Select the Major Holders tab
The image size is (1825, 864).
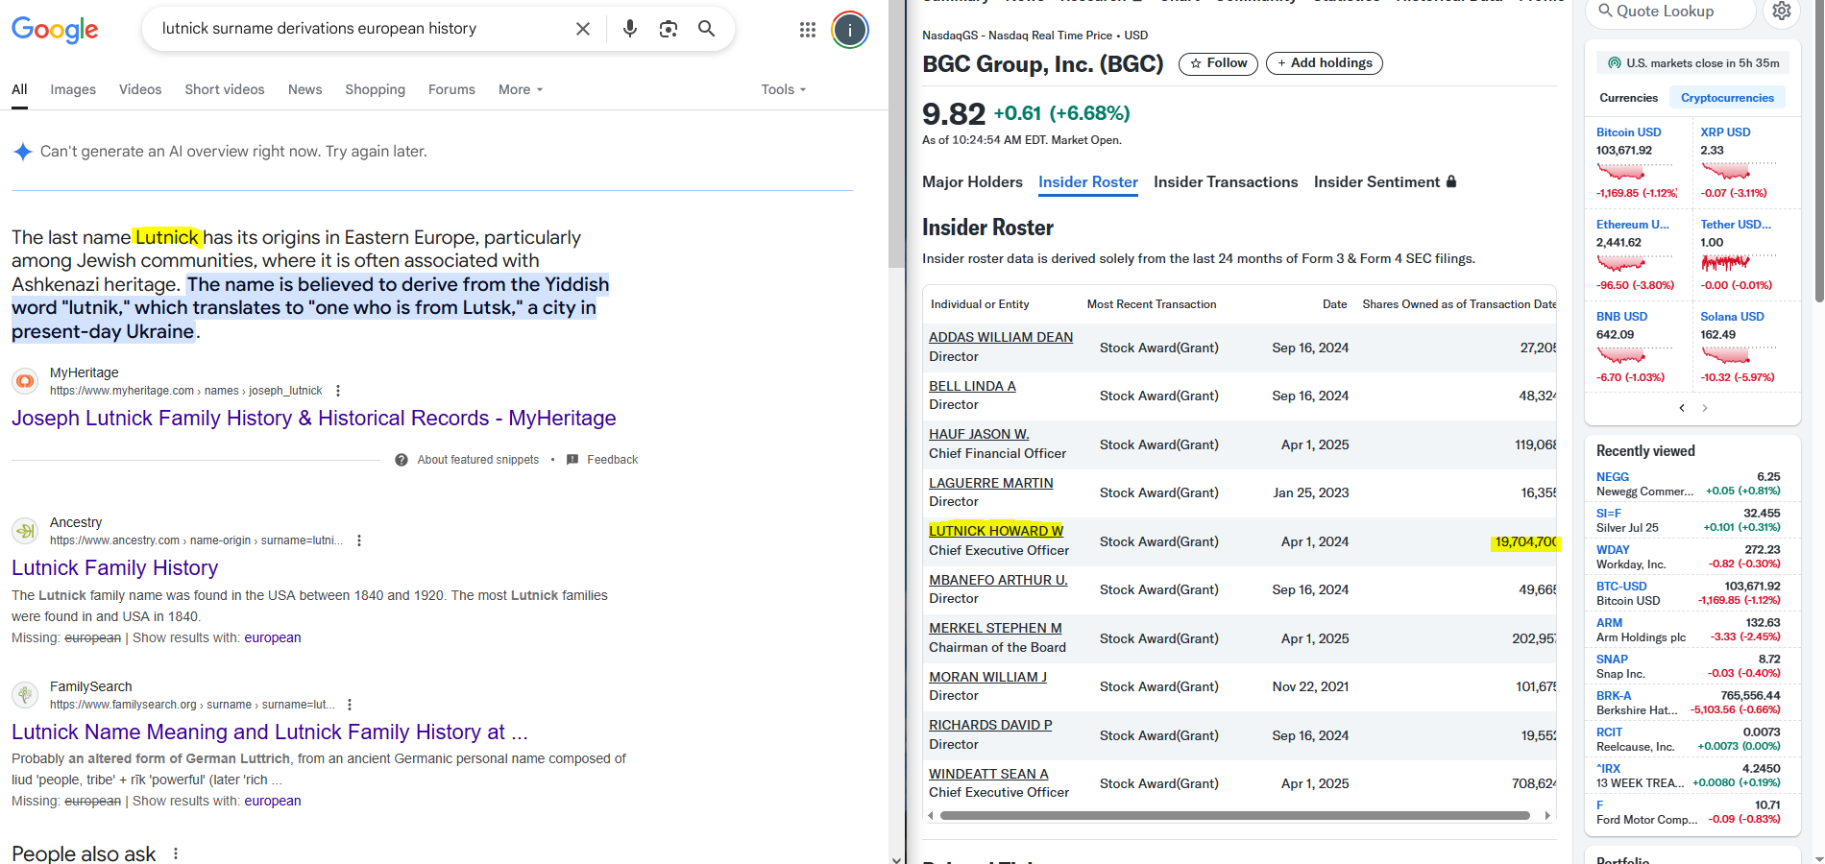click(x=972, y=182)
